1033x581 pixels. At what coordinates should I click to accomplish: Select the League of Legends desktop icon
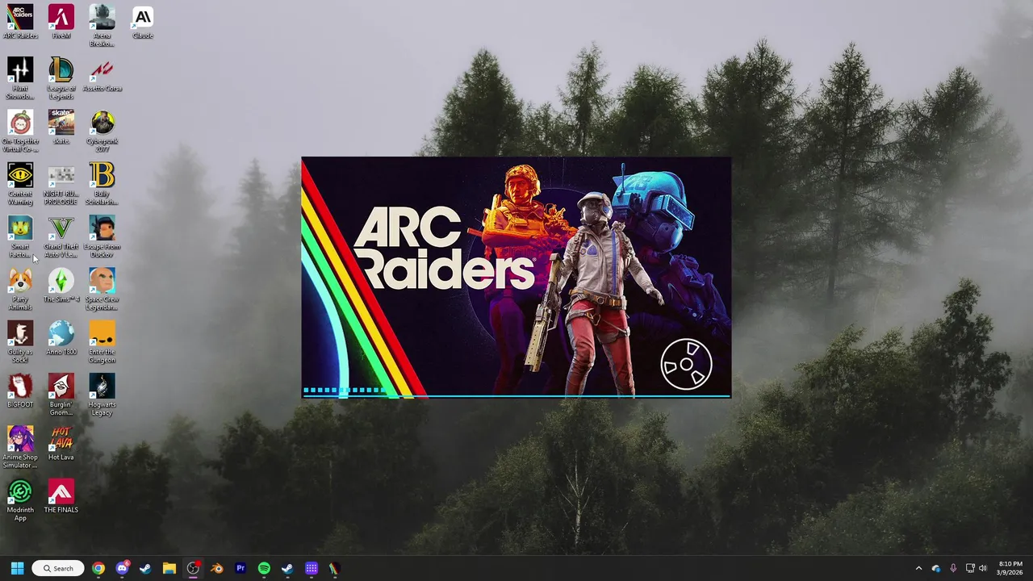pyautogui.click(x=61, y=78)
